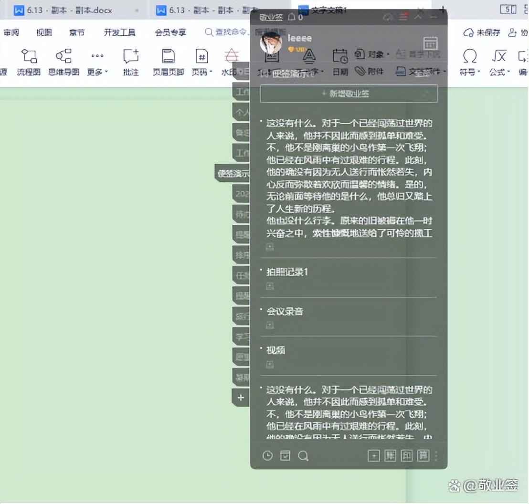The height and width of the screenshot is (504, 529).
Task: Click the plus tab to add category
Action: pyautogui.click(x=241, y=397)
